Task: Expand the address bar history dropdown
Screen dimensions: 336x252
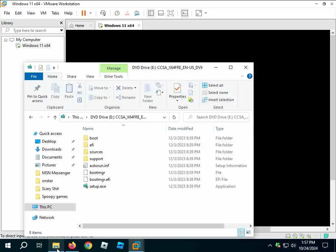Action: click(x=164, y=117)
